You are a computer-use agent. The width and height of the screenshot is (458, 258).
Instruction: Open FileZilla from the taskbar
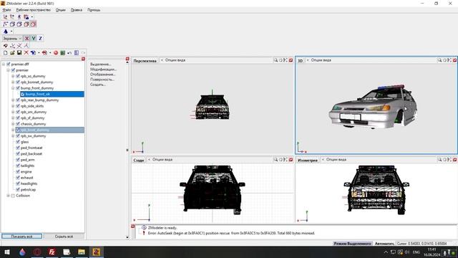click(52, 252)
